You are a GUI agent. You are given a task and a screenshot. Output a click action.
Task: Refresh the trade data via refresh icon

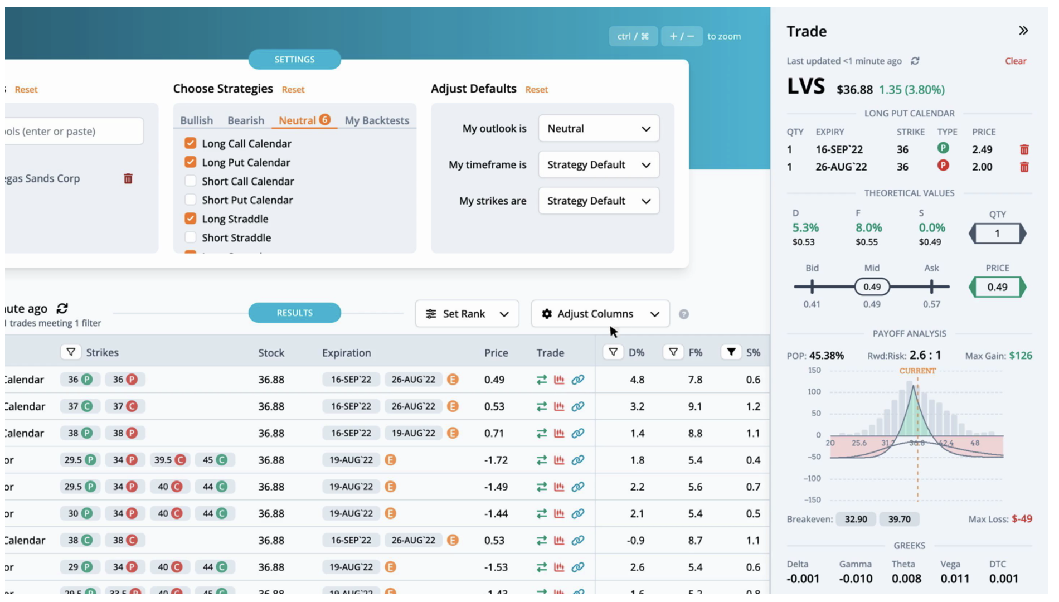(915, 61)
